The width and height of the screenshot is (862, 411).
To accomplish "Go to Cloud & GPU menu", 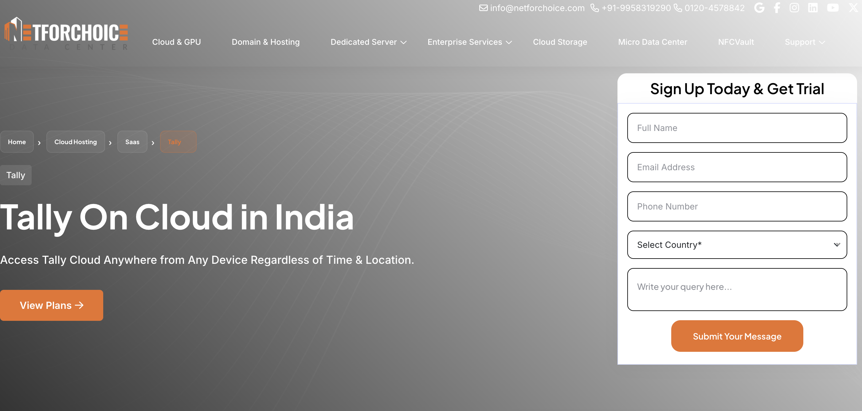I will pyautogui.click(x=176, y=42).
